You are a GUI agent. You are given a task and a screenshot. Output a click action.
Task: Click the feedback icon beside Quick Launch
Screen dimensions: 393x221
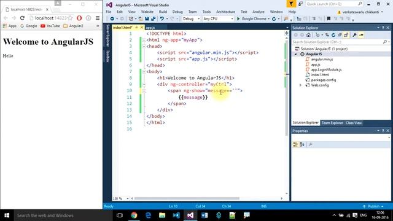[x=300, y=4]
